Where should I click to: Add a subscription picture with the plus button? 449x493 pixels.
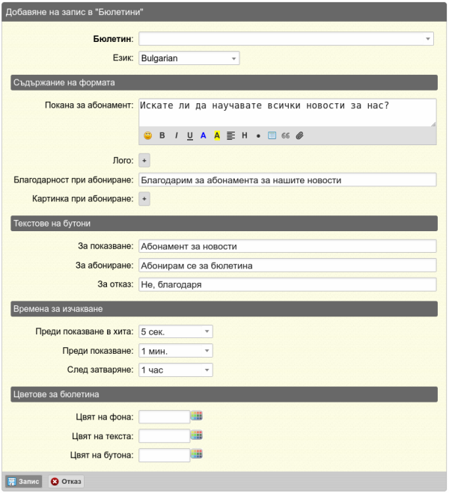pyautogui.click(x=144, y=199)
